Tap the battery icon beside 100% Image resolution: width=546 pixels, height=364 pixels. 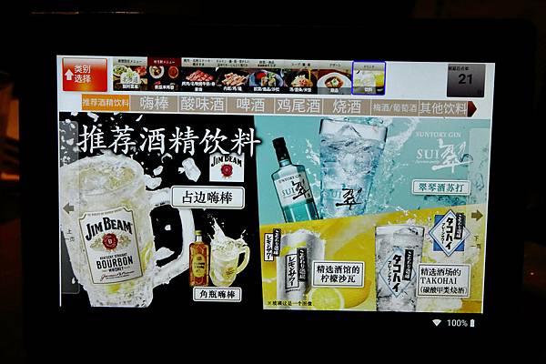472,323
